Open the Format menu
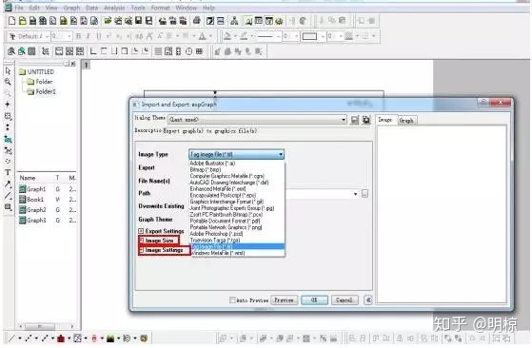The image size is (532, 348). pyautogui.click(x=160, y=8)
